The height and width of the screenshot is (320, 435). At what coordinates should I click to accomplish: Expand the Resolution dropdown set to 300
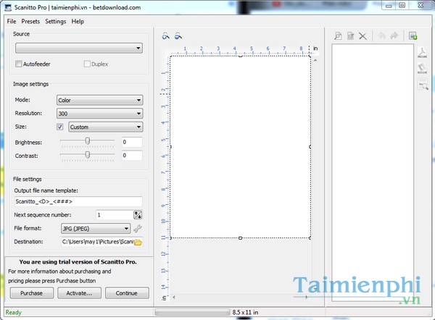click(x=99, y=114)
